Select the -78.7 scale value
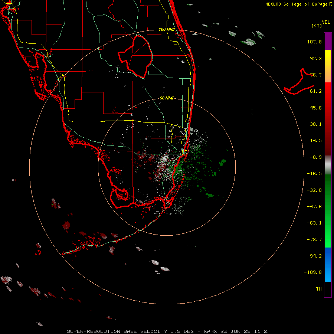Viewport: 334px width, 334px height. 314,240
